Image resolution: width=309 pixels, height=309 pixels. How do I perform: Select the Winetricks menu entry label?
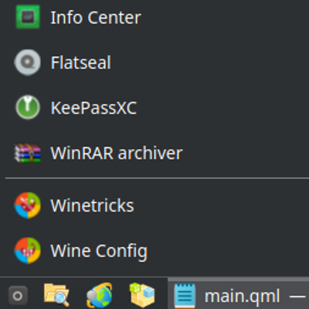pyautogui.click(x=92, y=205)
